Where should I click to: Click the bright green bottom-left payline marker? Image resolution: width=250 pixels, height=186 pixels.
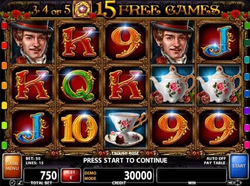[4, 146]
